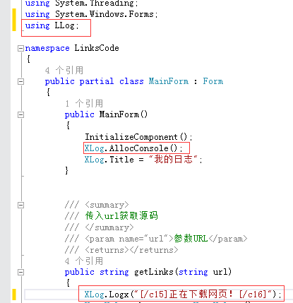The image size is (293, 303).
Task: Place the caret in the XLog.Title assignment line
Action: [143, 160]
